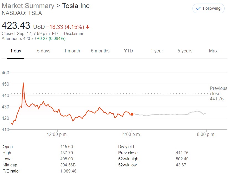
Task: Click the Previous close 441.76 label
Action: pyautogui.click(x=218, y=93)
